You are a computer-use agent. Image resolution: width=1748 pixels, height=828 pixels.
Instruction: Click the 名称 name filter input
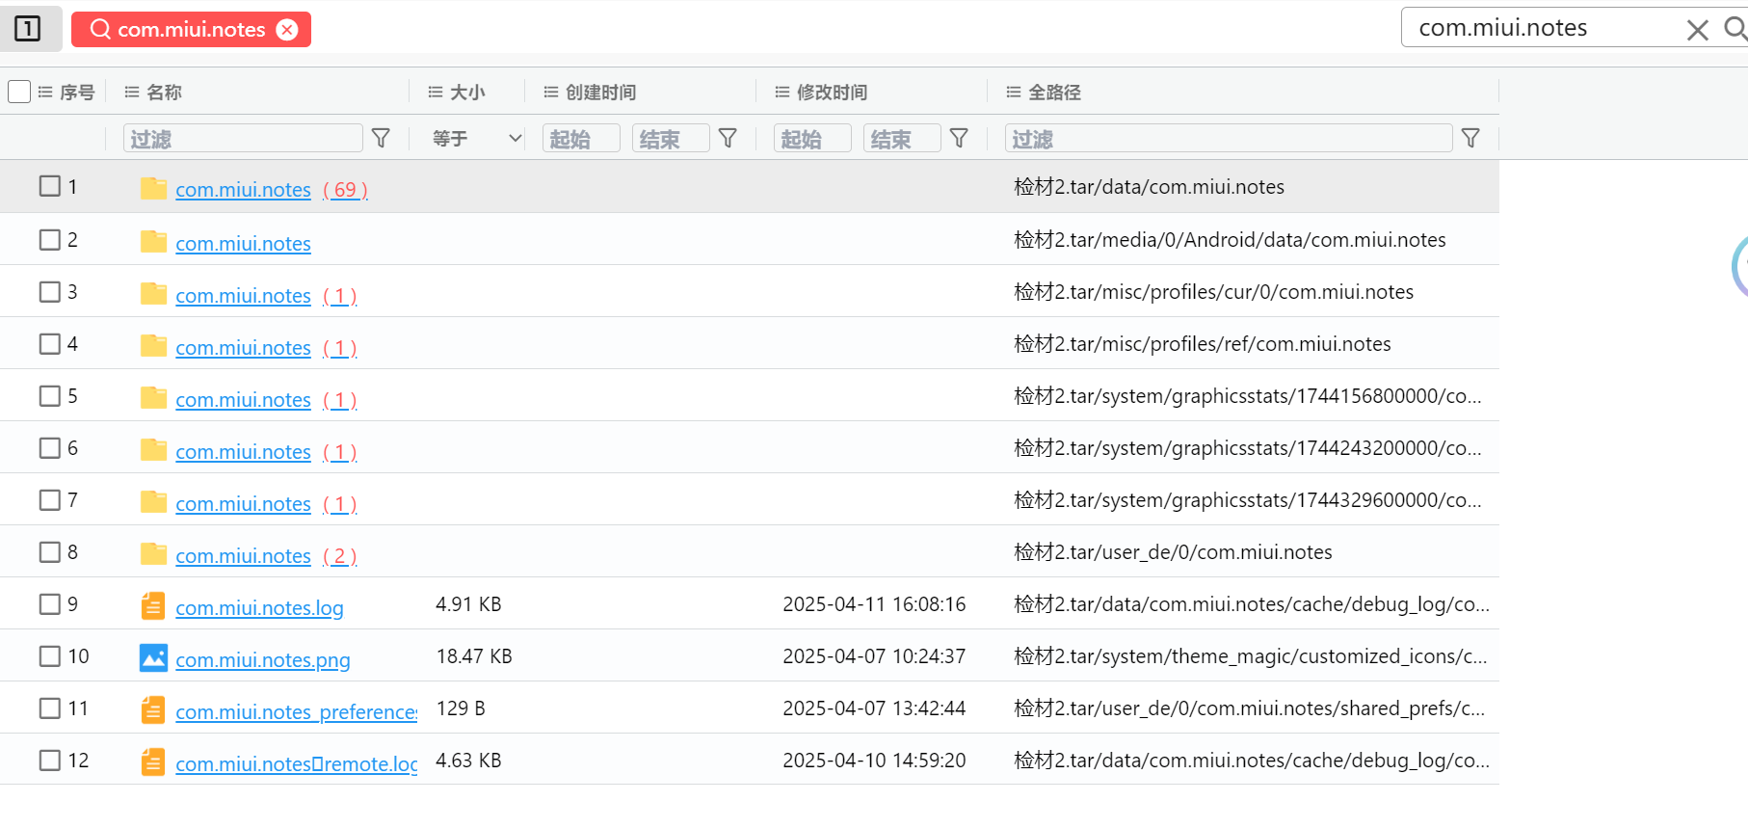point(243,139)
